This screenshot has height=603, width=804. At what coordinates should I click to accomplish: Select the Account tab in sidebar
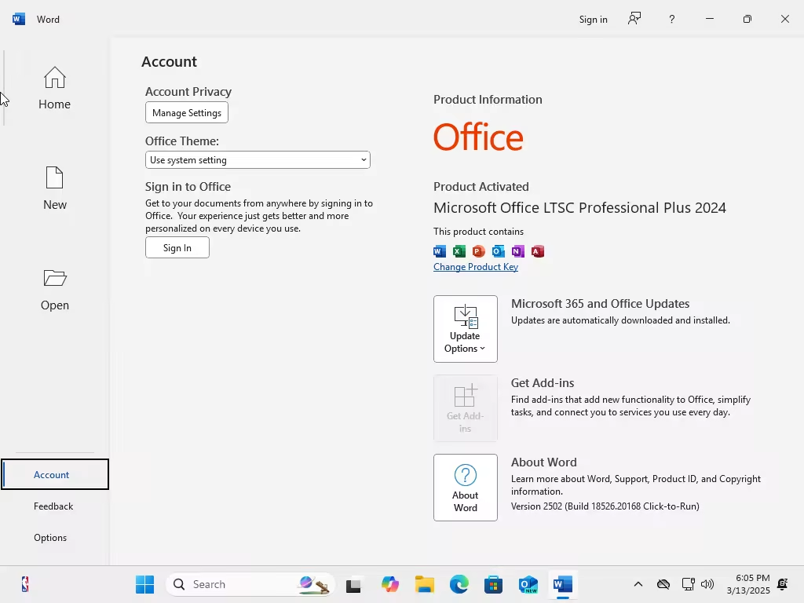coord(55,474)
